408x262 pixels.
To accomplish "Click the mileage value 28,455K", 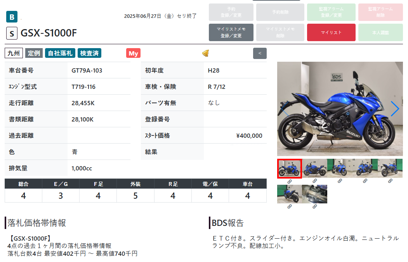I will click(x=83, y=103).
